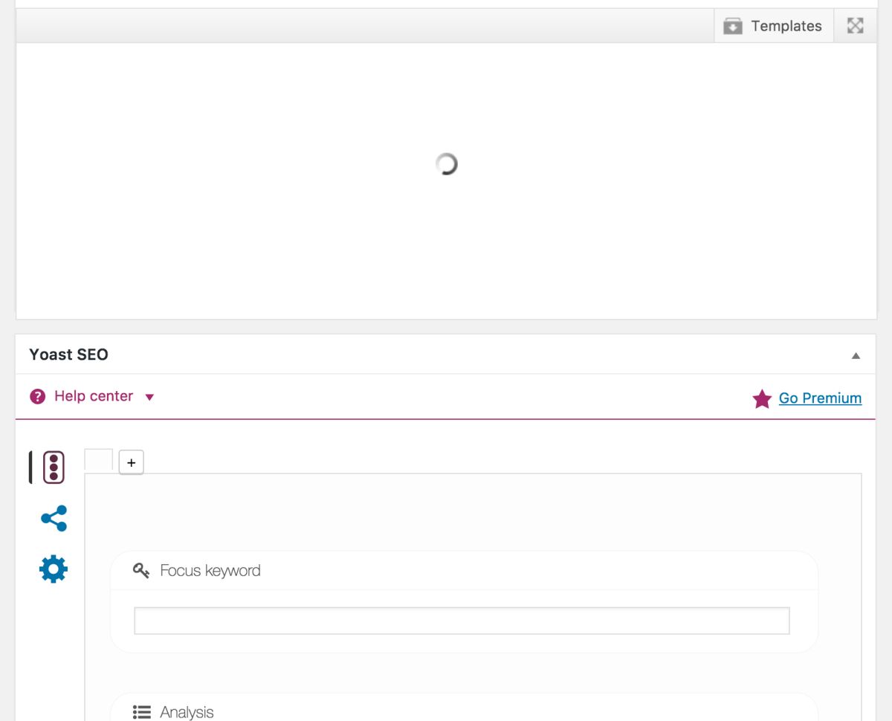Click the Analysis list icon
This screenshot has width=892, height=721.
pos(141,712)
